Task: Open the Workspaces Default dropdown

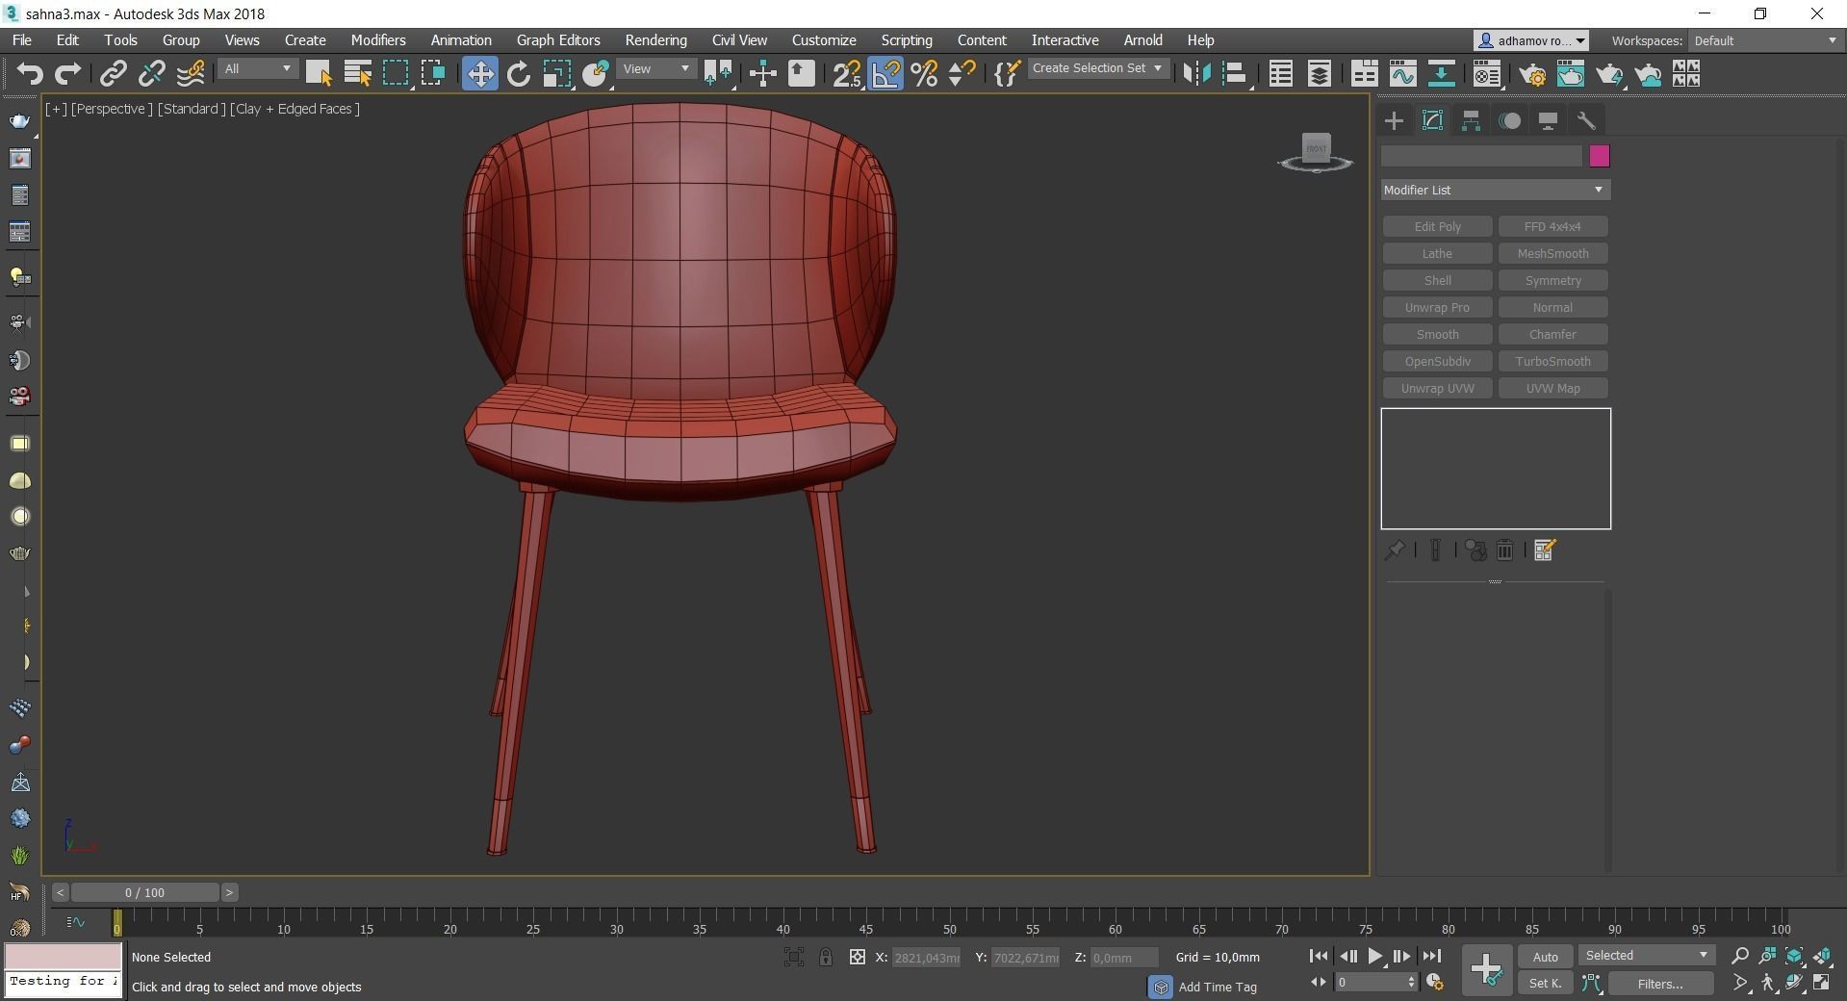Action: click(1765, 40)
